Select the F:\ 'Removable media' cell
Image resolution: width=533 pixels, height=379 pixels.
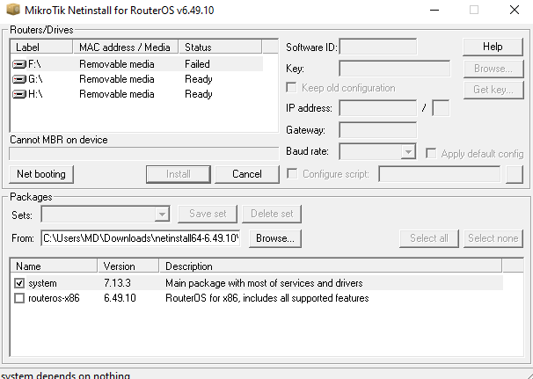pyautogui.click(x=117, y=64)
